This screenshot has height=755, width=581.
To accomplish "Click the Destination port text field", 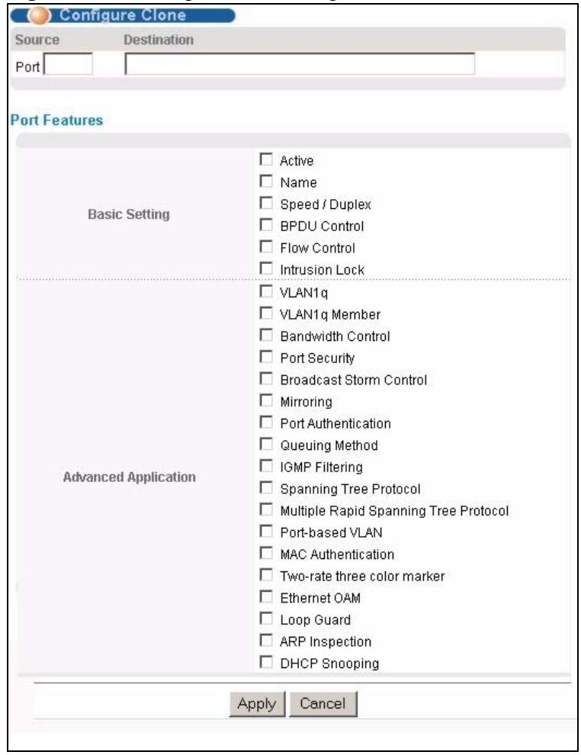I will 300,64.
